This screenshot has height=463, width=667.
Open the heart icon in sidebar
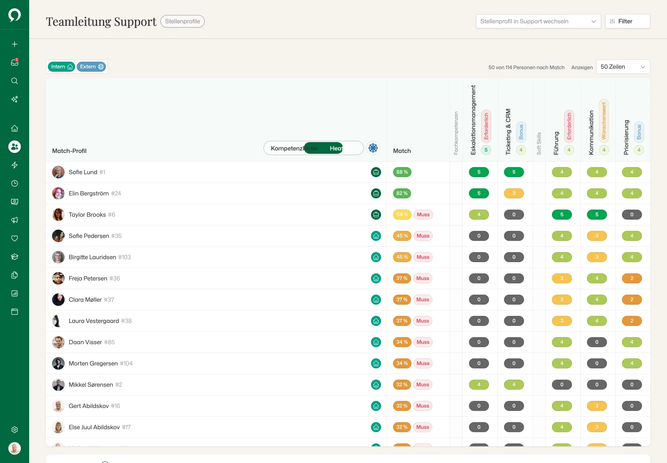pos(15,238)
